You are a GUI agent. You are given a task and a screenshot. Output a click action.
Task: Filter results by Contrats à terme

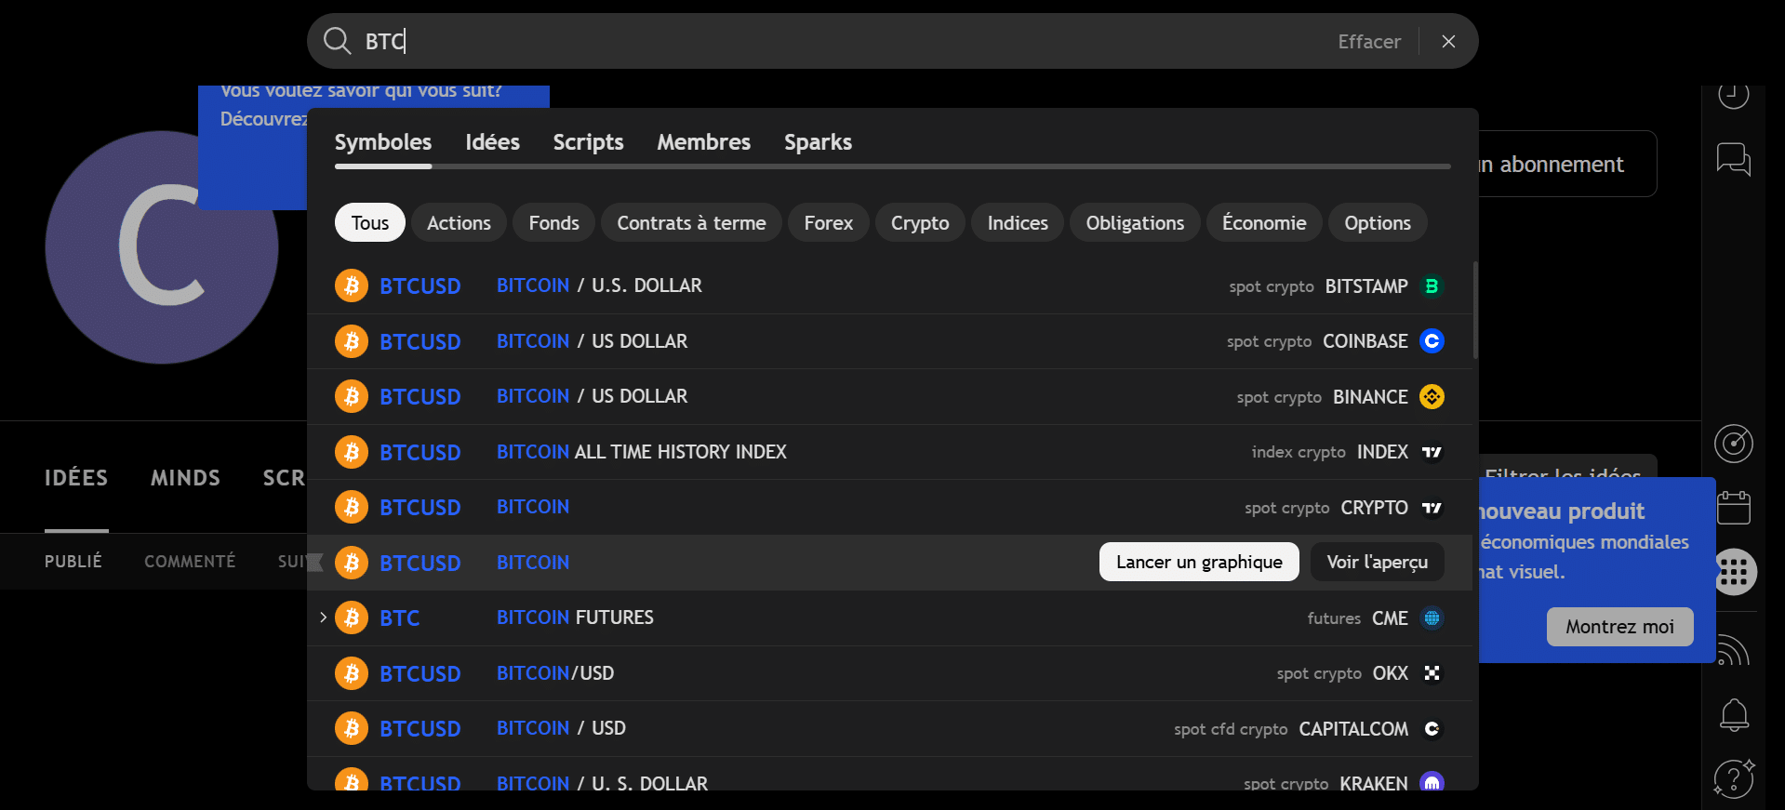pyautogui.click(x=691, y=223)
